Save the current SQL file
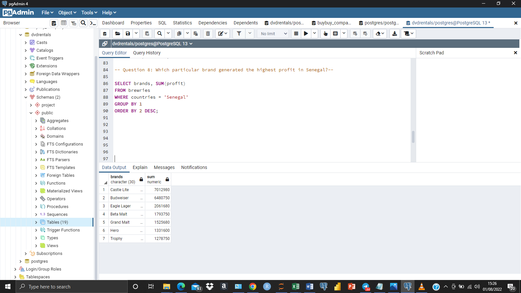Screen dimensions: 521x293 tap(128, 34)
